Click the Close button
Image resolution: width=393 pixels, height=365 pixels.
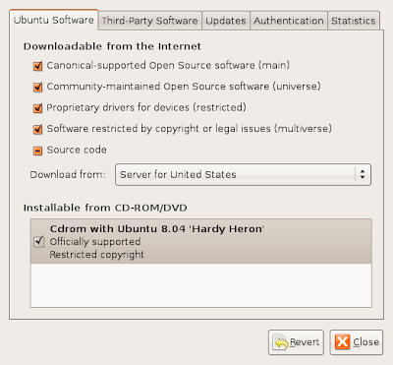357,342
